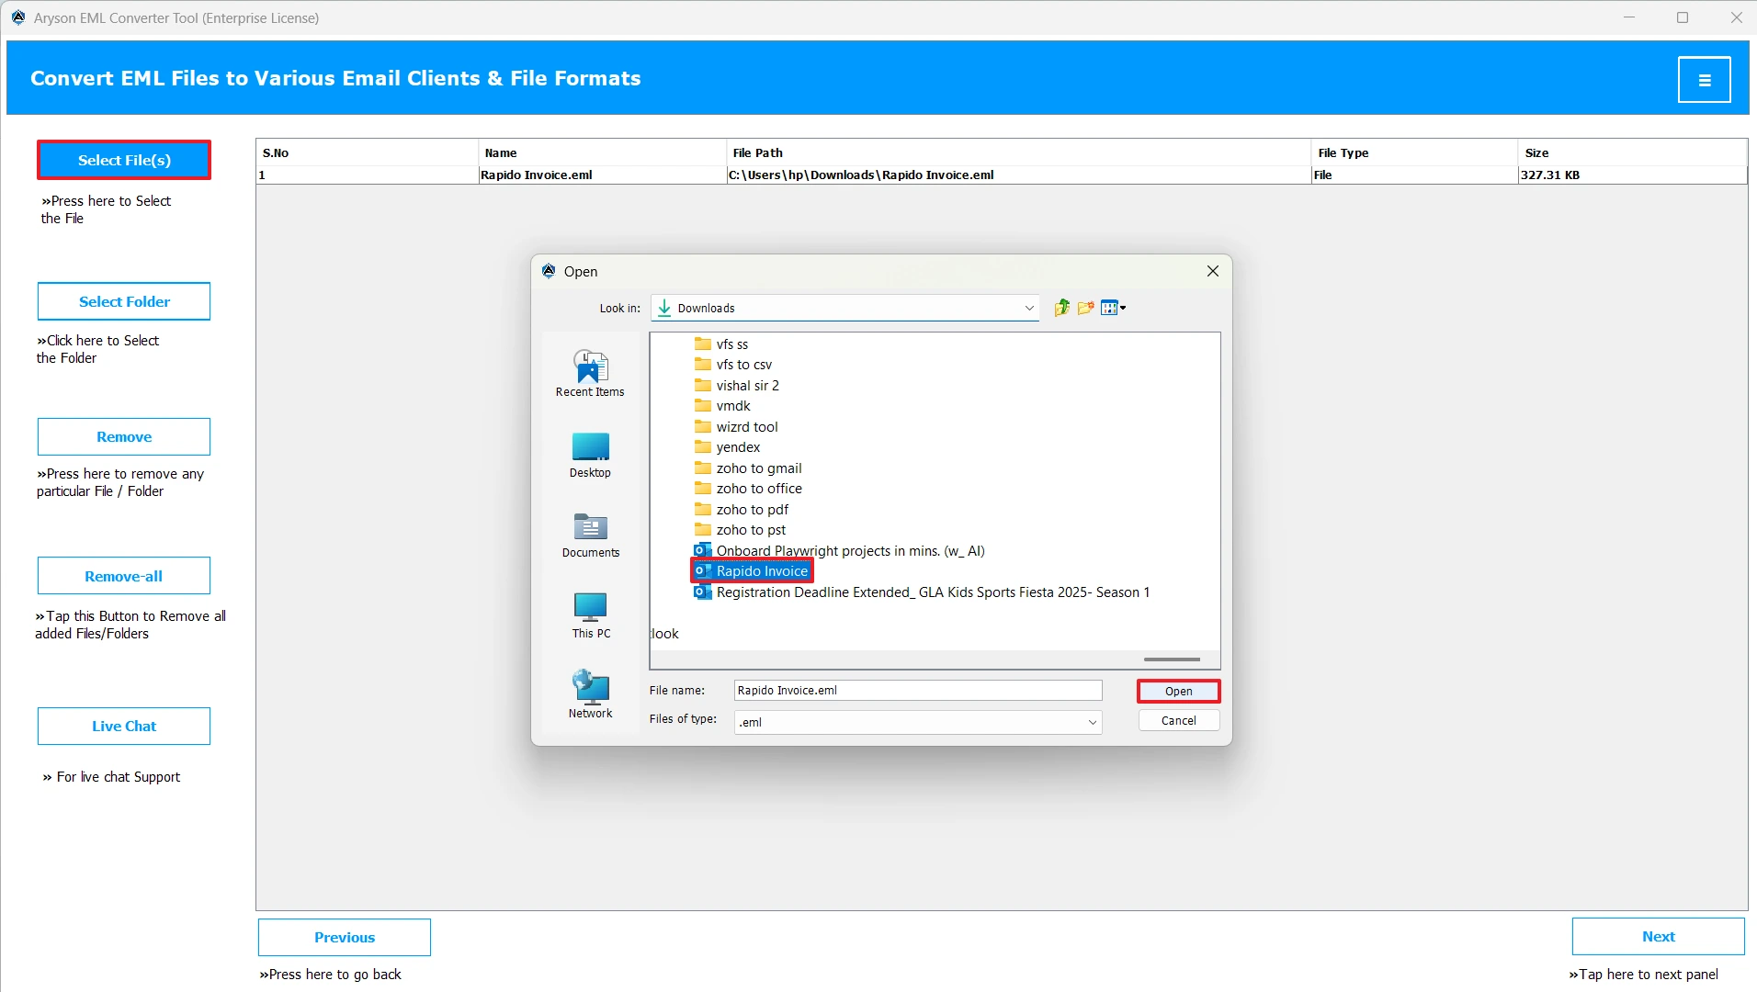Image resolution: width=1757 pixels, height=992 pixels.
Task: Go back with the Previous button
Action: [345, 938]
